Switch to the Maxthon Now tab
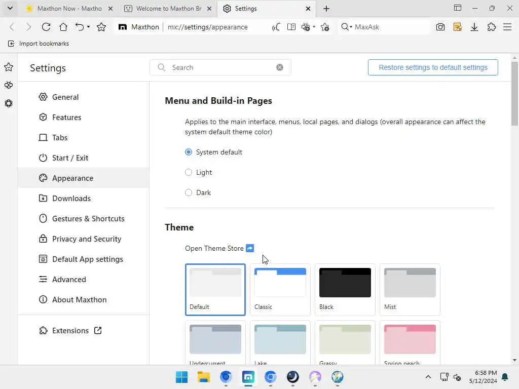This screenshot has width=519, height=389. pos(69,9)
